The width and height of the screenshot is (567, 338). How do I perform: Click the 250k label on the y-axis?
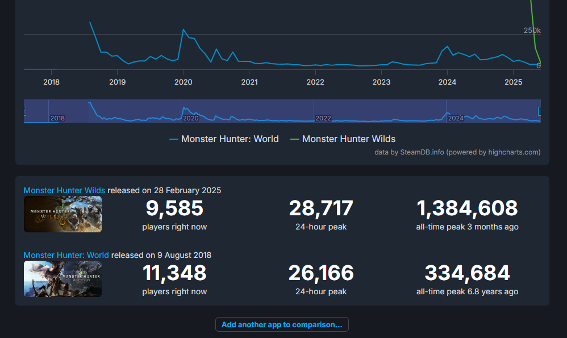tap(532, 30)
